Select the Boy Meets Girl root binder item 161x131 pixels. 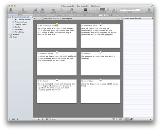[x=20, y=17]
